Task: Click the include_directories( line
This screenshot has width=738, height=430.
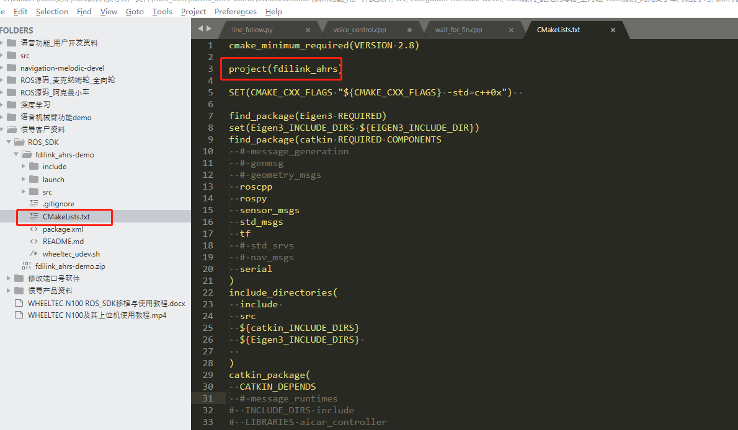Action: 283,292
